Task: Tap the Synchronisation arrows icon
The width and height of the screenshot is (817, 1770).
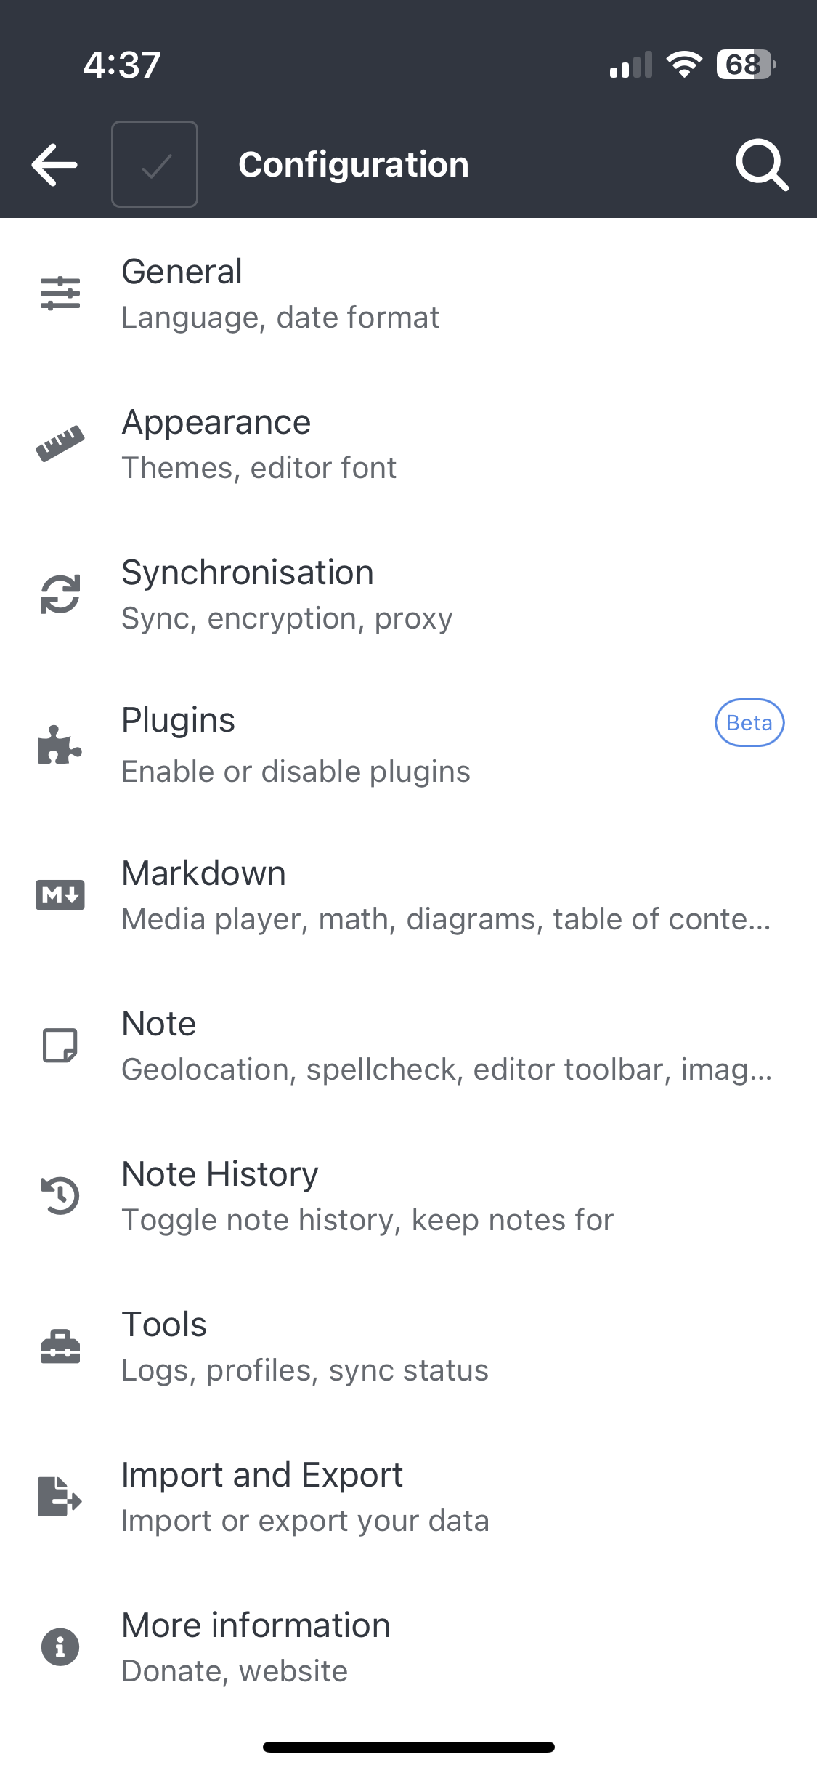Action: click(x=60, y=594)
